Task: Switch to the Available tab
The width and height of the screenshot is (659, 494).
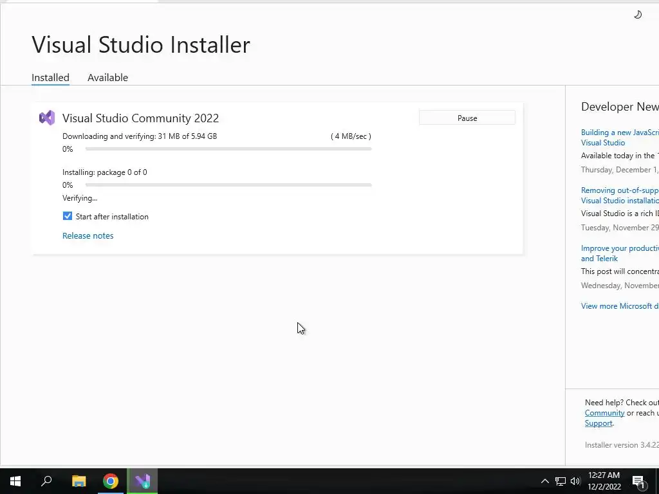Action: pyautogui.click(x=107, y=78)
